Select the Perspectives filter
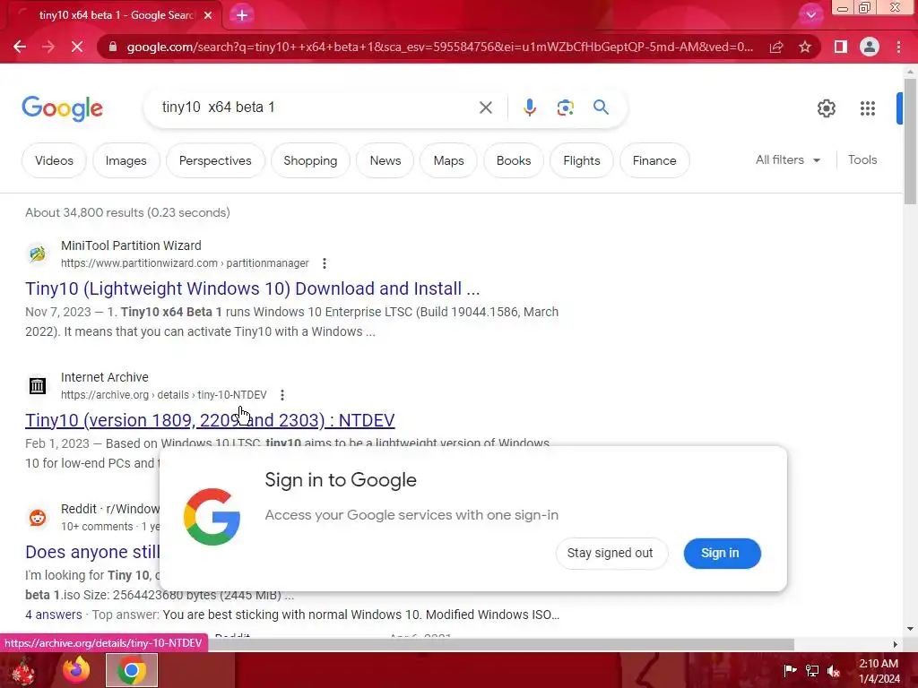 [x=215, y=160]
